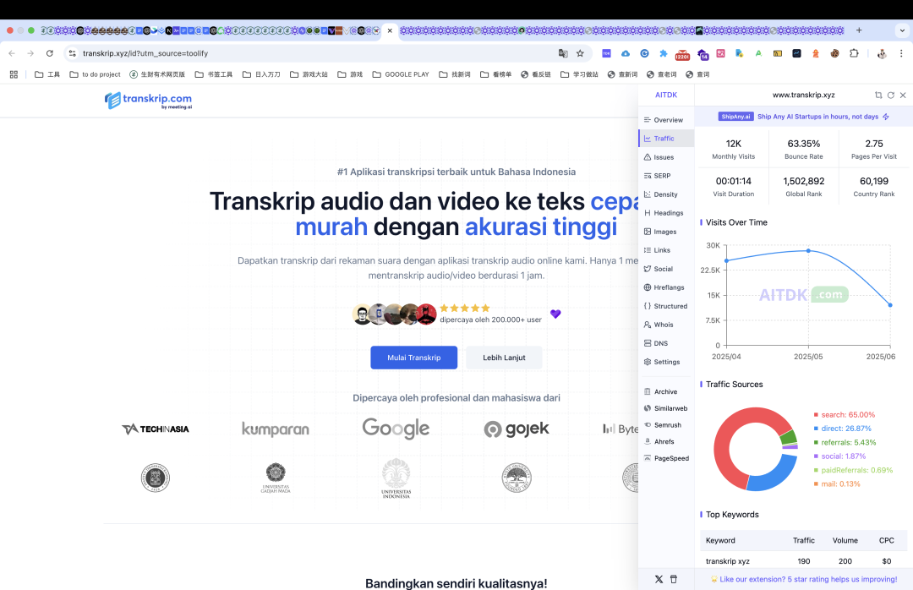Click the Universitas Gadjah Mada logo
The width and height of the screenshot is (913, 590).
(x=276, y=478)
